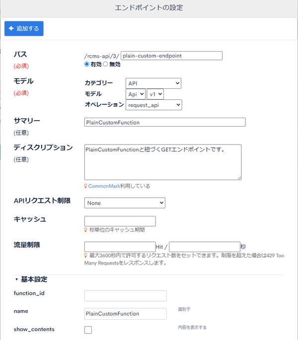Click the キャッシュ input field
The image size is (298, 340).
pos(120,221)
